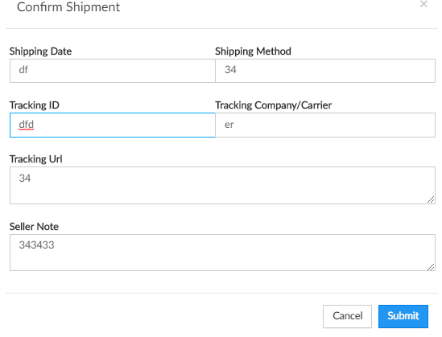Click the Confirm Shipment dialog title

(x=68, y=7)
